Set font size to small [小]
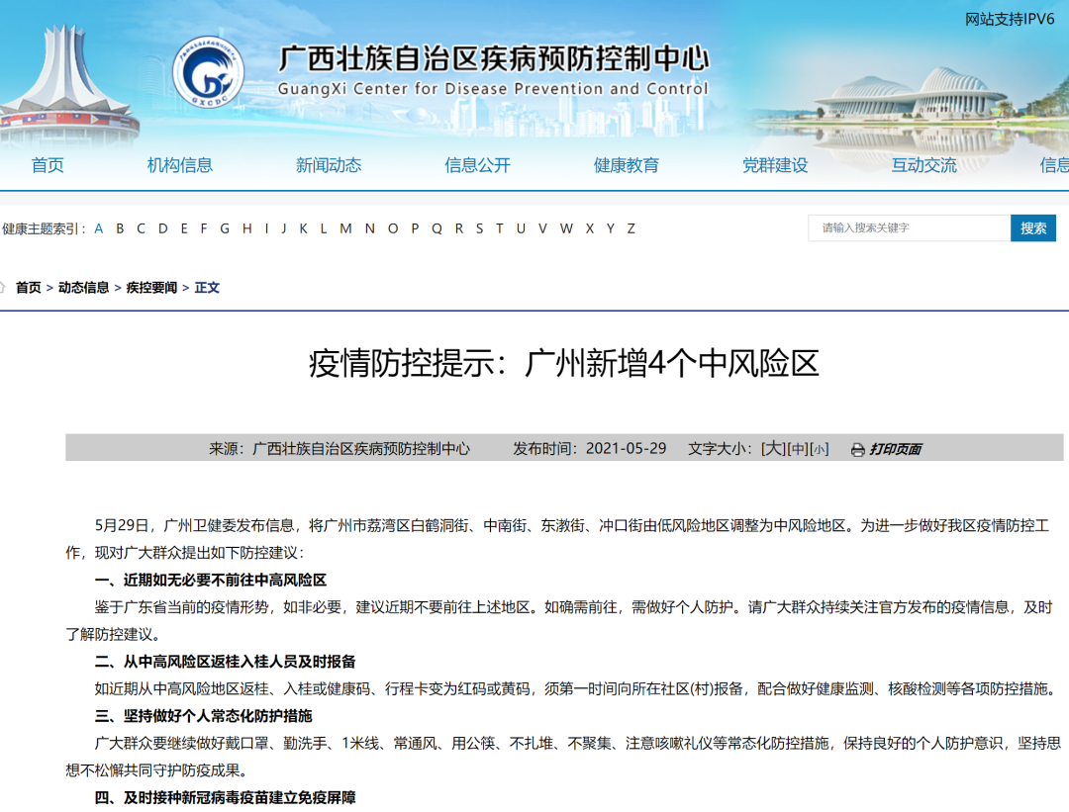This screenshot has width=1069, height=812. coord(819,450)
